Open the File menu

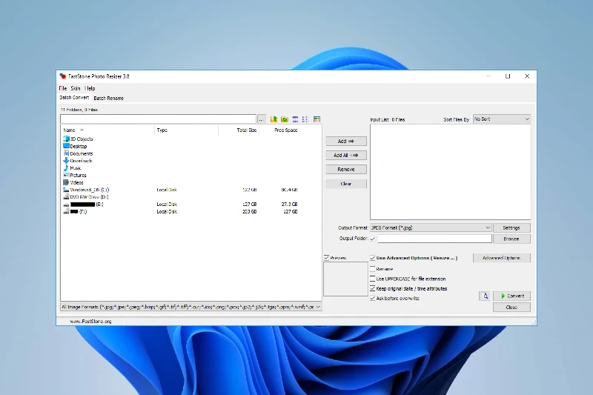63,88
